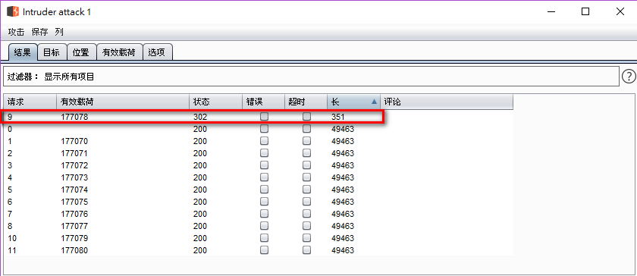The height and width of the screenshot is (276, 637).
Task: Switch to the 有效载荷 tab
Action: 119,52
